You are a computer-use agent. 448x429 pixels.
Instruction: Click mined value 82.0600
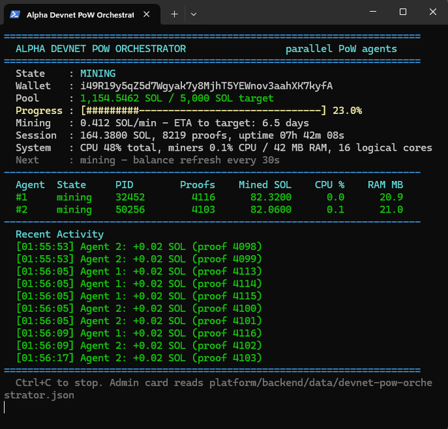point(271,209)
